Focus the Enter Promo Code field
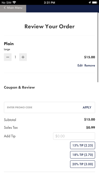The image size is (99, 177). (x=43, y=108)
